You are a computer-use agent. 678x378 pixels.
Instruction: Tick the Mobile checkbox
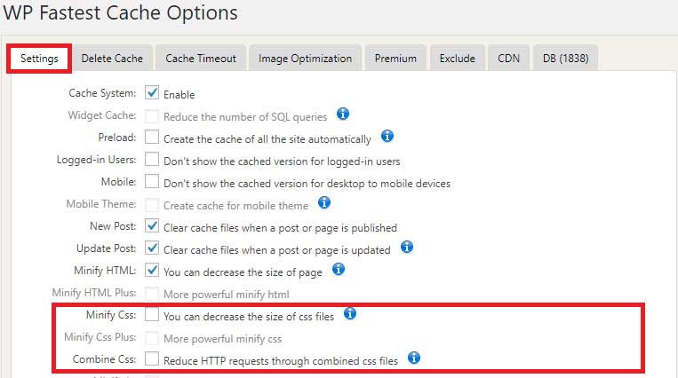(x=152, y=182)
